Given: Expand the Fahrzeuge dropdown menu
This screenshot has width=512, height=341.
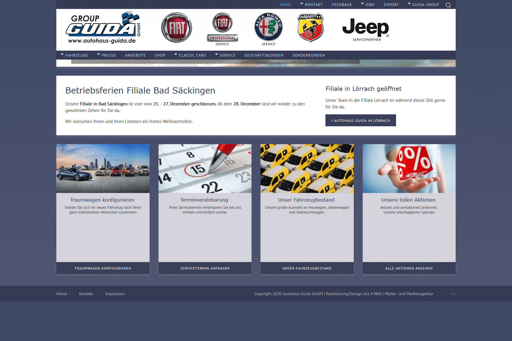Looking at the screenshot, I should 75,55.
